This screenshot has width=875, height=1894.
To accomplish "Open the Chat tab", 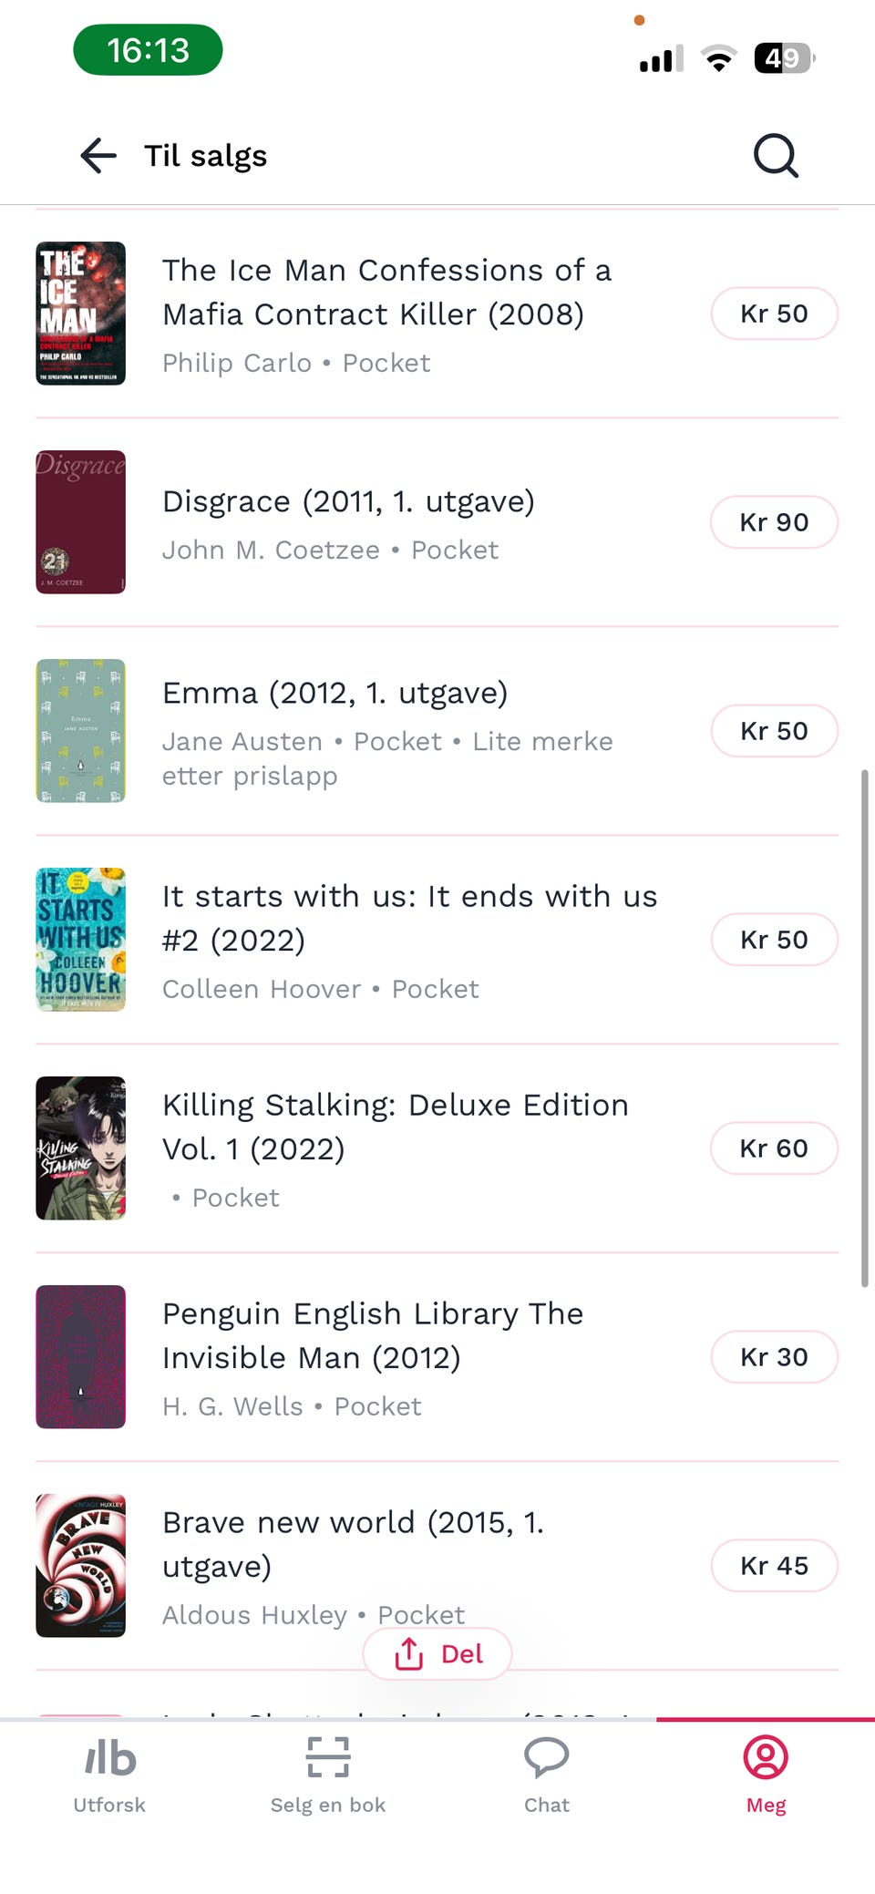I will coord(547,1774).
